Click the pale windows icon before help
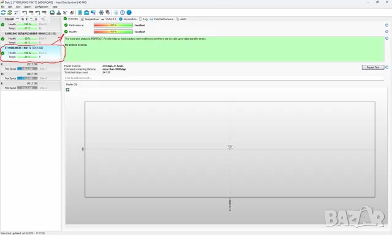Viewport: 392px width, 235px height. (116, 12)
